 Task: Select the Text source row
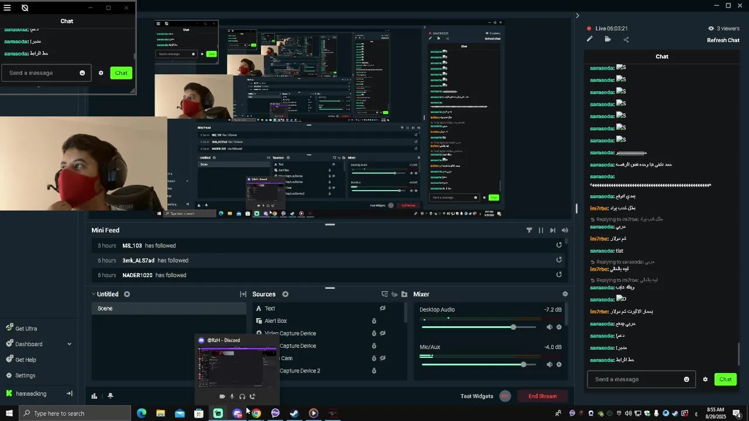tap(328, 308)
